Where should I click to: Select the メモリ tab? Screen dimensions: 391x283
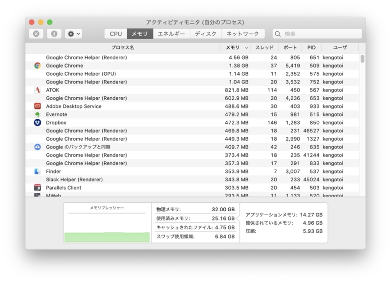[140, 34]
